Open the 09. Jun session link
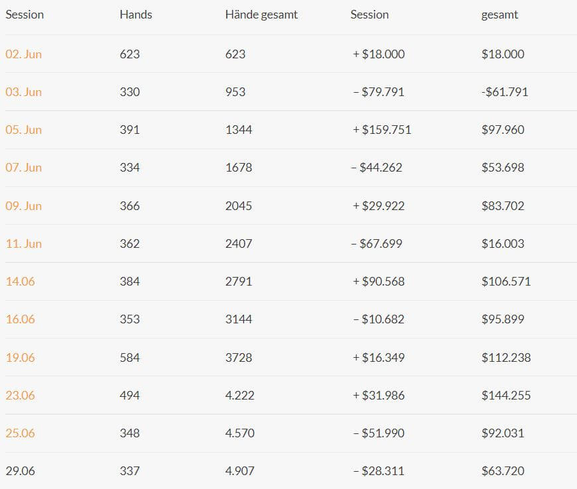The image size is (577, 489). pyautogui.click(x=24, y=206)
